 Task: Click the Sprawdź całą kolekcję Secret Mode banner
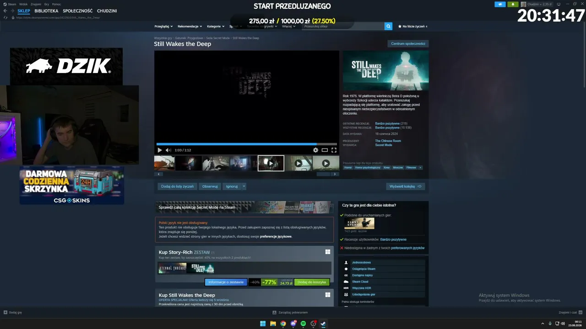244,207
